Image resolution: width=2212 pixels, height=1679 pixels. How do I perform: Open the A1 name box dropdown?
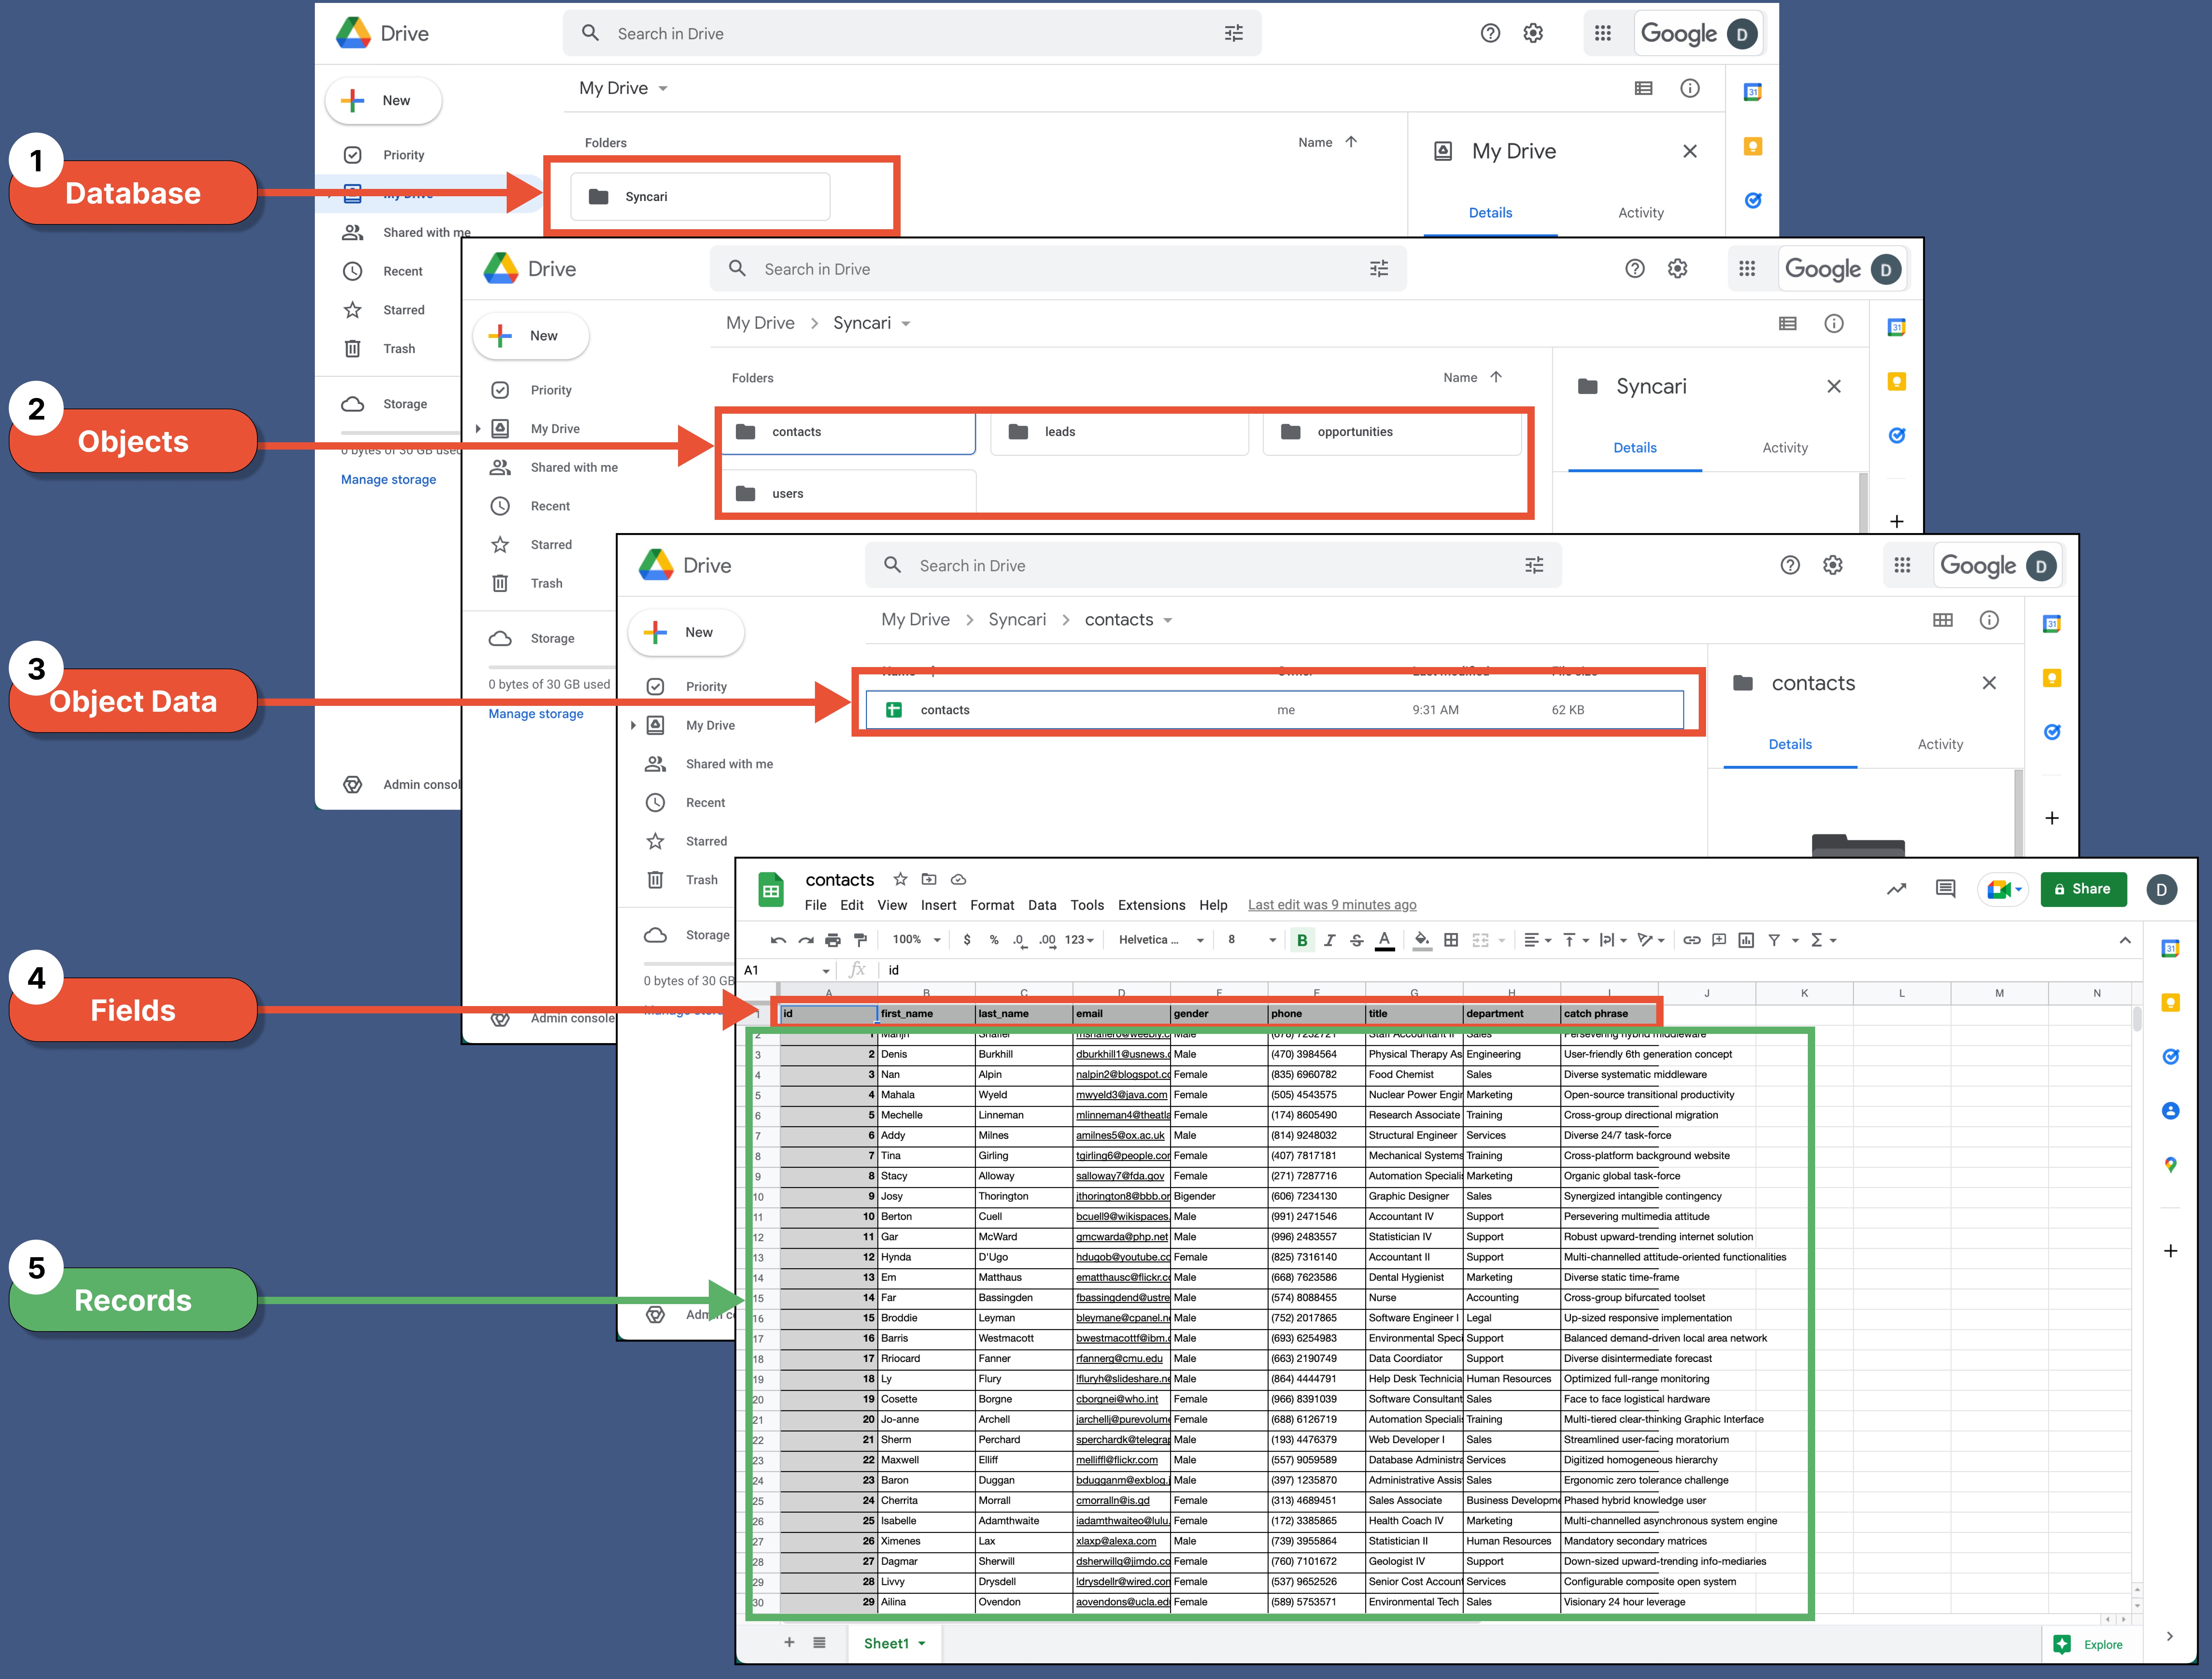click(x=826, y=971)
